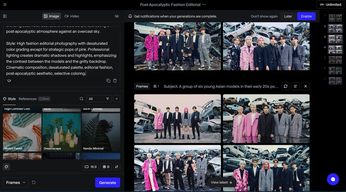Viewport: 346px width, 192px height.
Task: Select the References tab
Action: pos(28,99)
